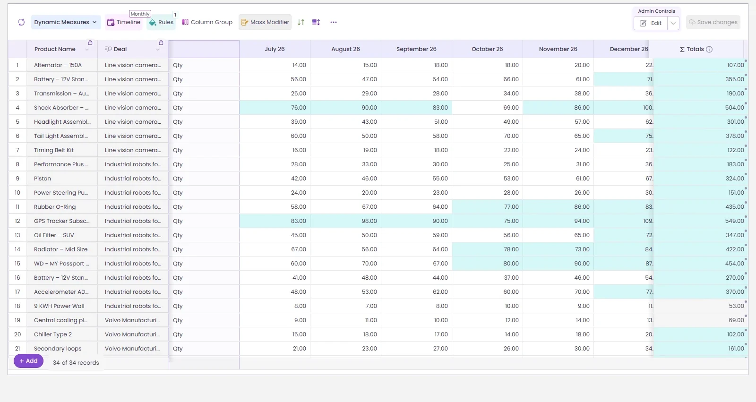756x402 pixels.
Task: Open the Rules panel
Action: [x=161, y=22]
